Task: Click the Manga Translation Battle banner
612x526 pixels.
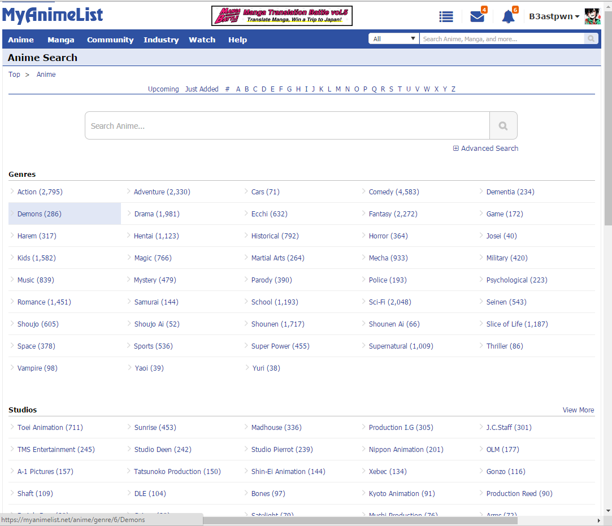Action: [x=282, y=16]
